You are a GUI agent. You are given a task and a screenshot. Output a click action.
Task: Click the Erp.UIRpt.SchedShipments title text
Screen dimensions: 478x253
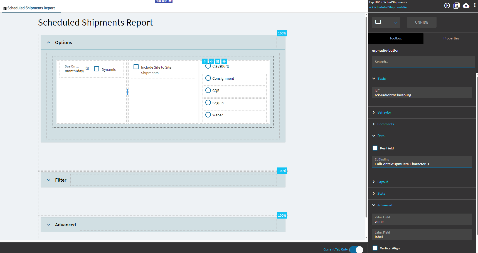coord(388,2)
